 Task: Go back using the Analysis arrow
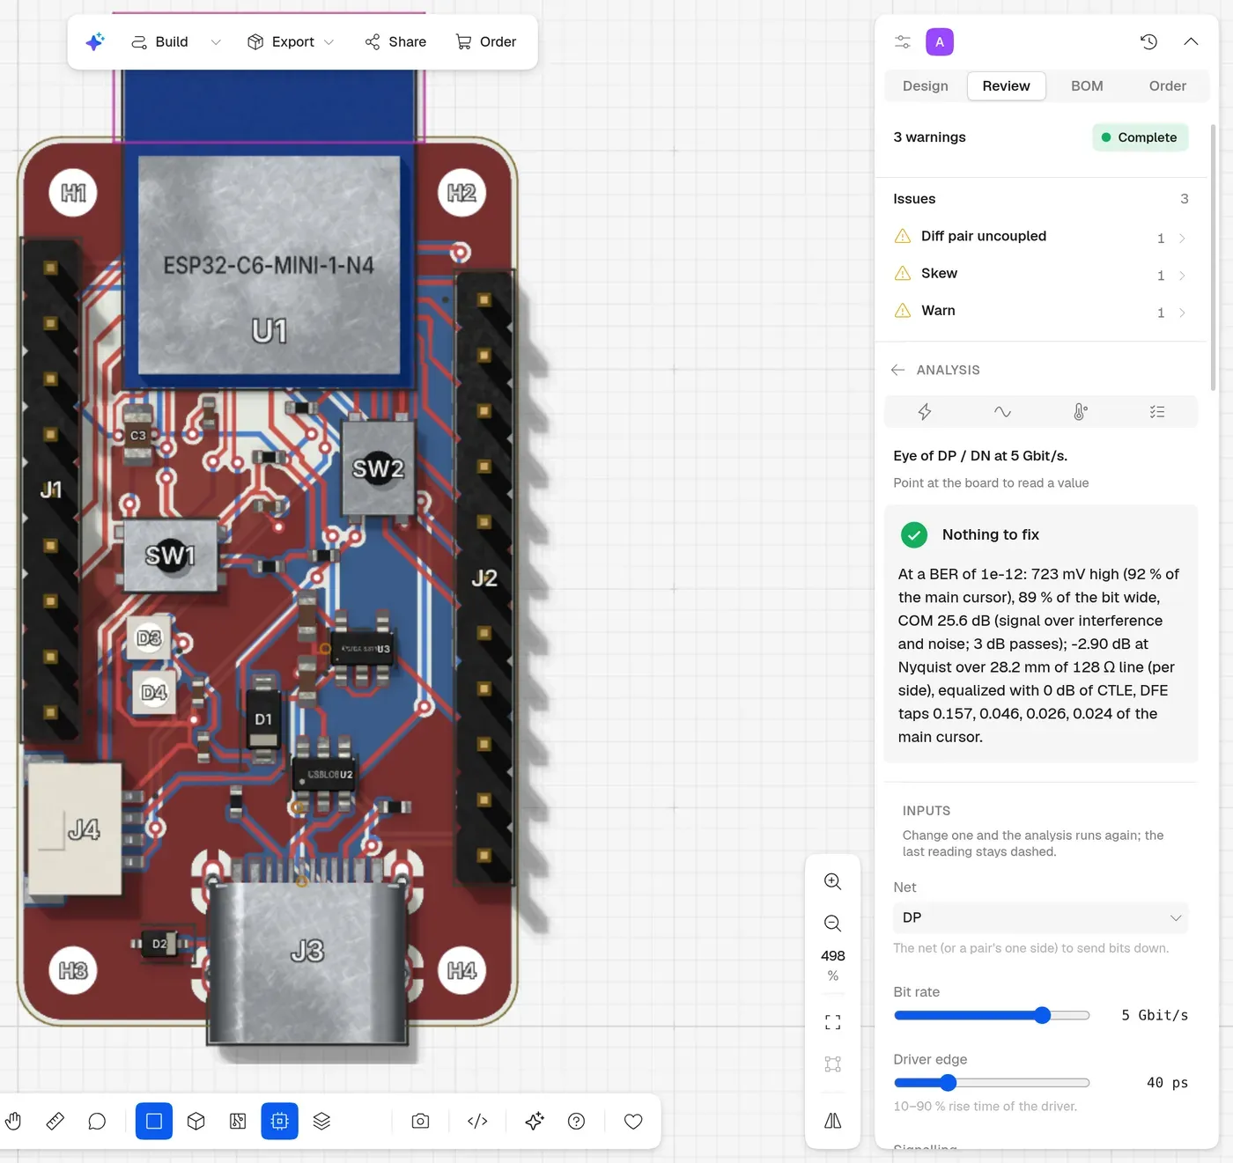[x=897, y=370]
